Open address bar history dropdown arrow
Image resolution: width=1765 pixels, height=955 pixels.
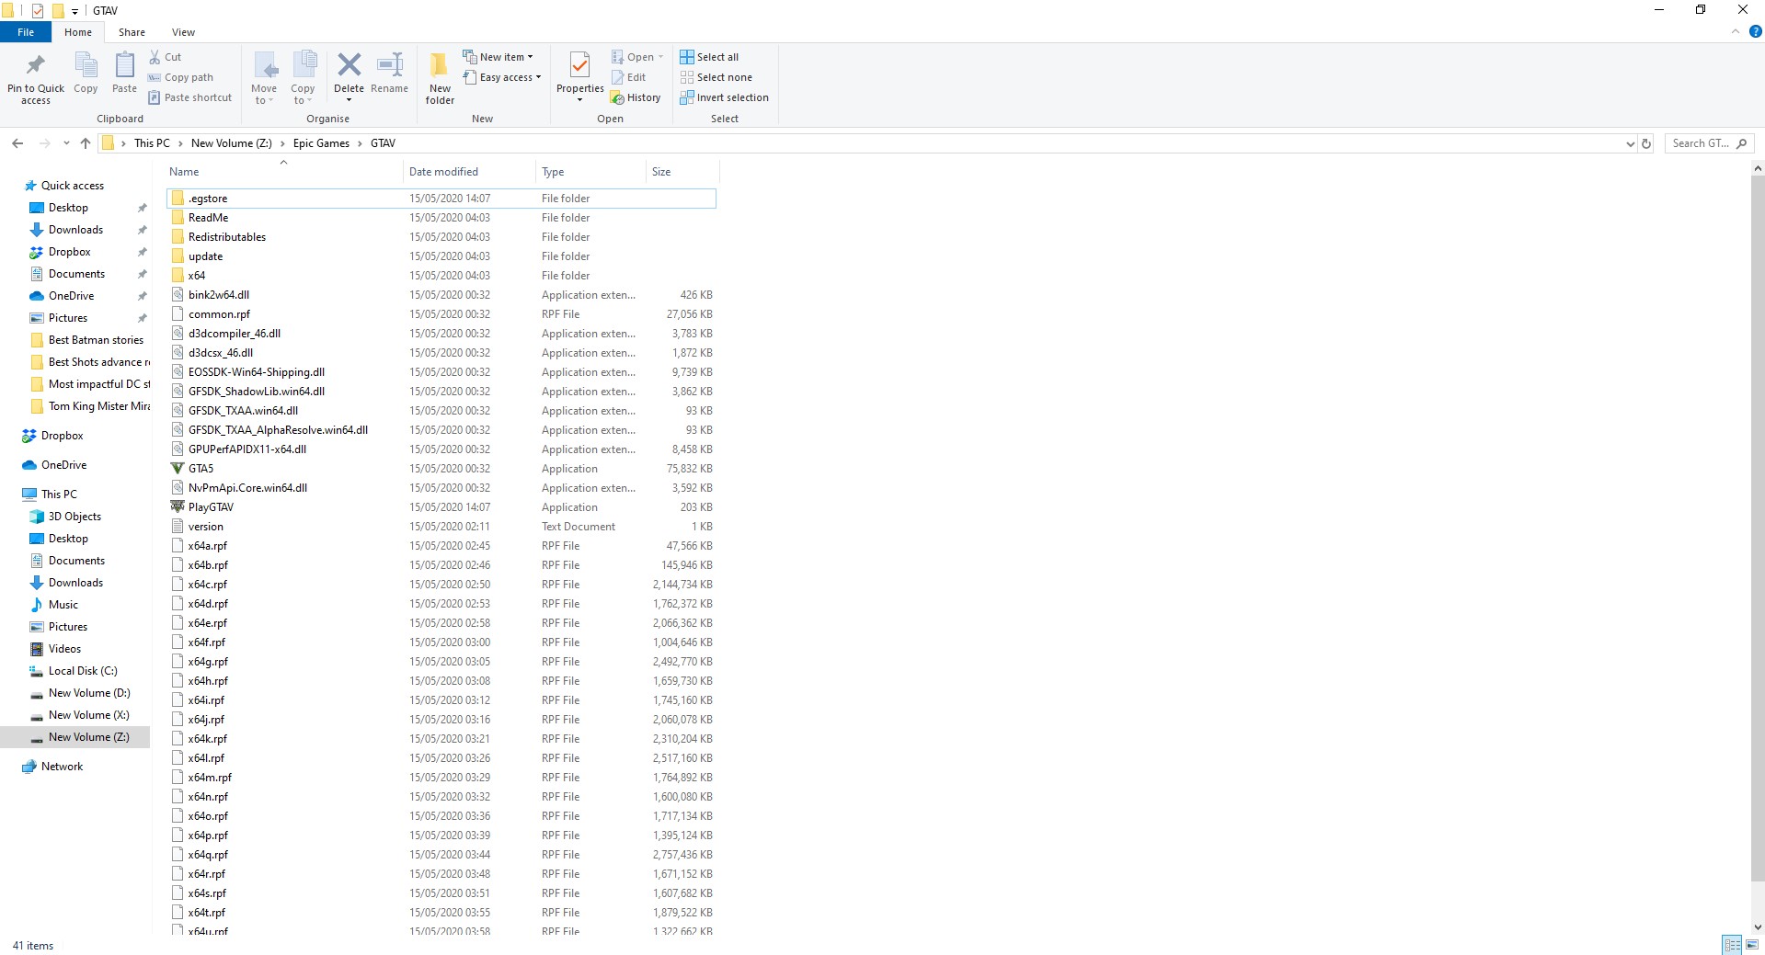(x=1630, y=143)
